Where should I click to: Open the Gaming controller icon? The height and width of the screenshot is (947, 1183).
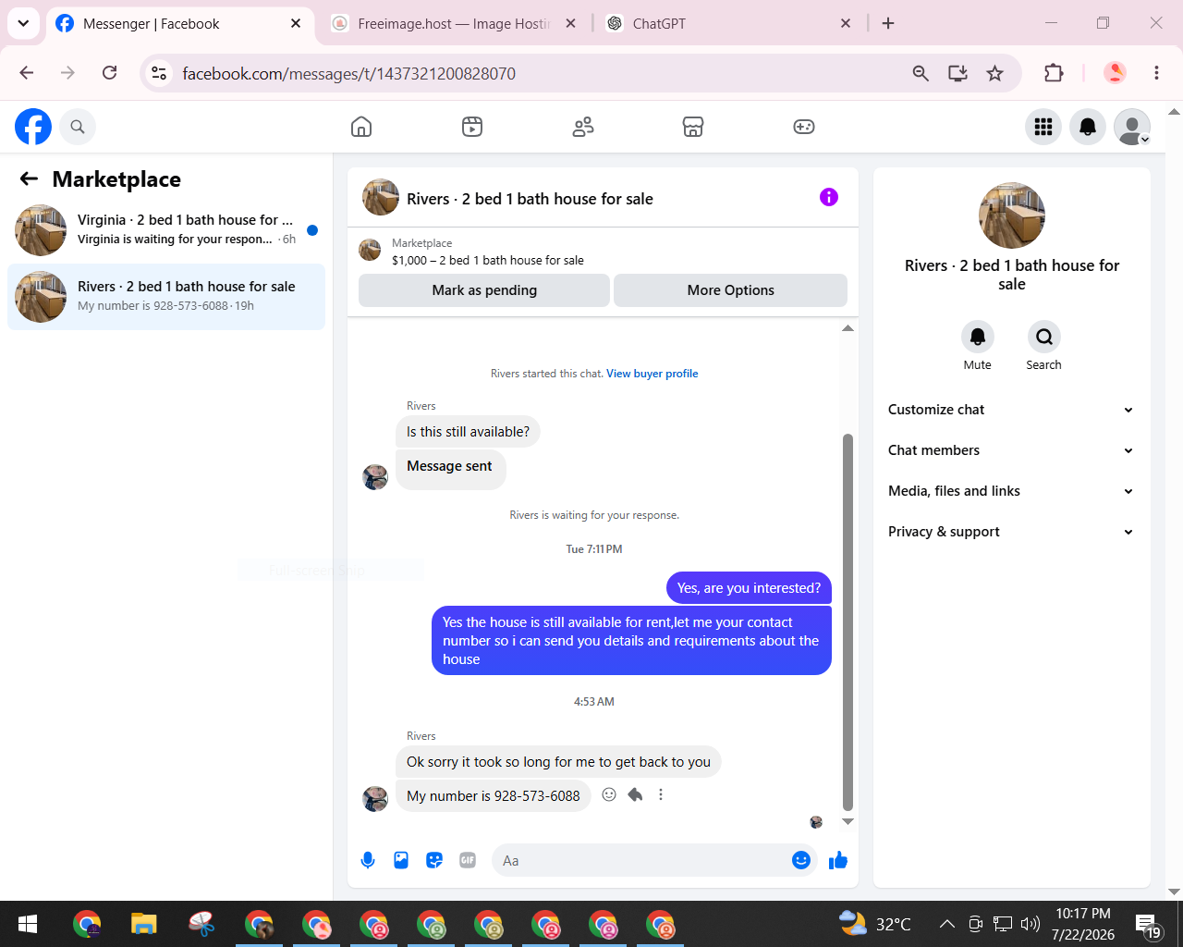coord(804,127)
